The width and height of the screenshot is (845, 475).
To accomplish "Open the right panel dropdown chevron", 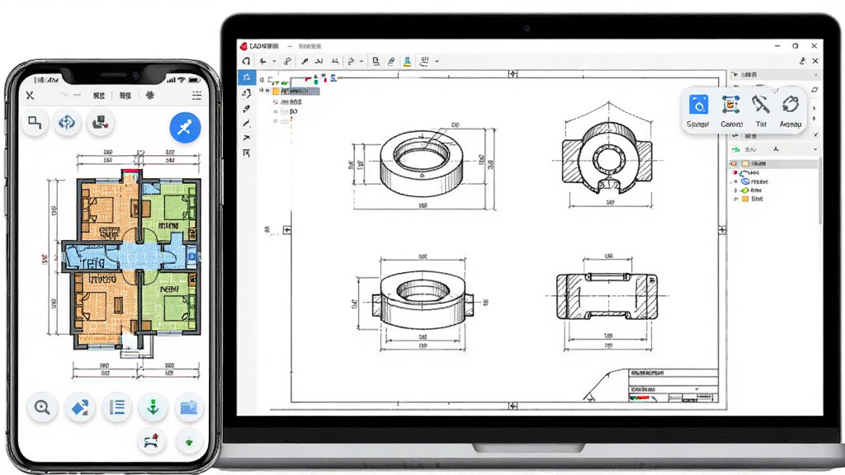I will point(815,149).
